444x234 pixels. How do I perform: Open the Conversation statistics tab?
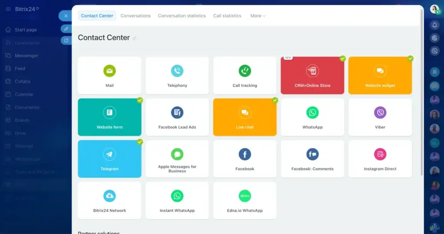click(x=182, y=16)
